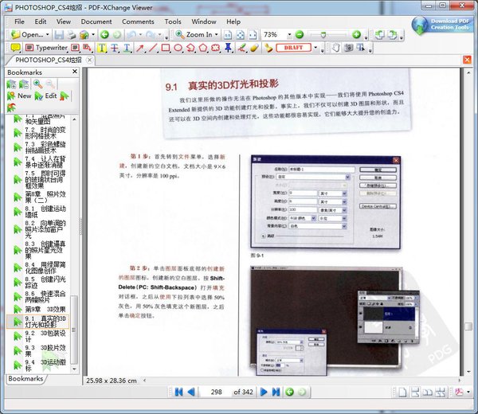The width and height of the screenshot is (478, 414).
Task: Go to the first page
Action: pos(178,392)
